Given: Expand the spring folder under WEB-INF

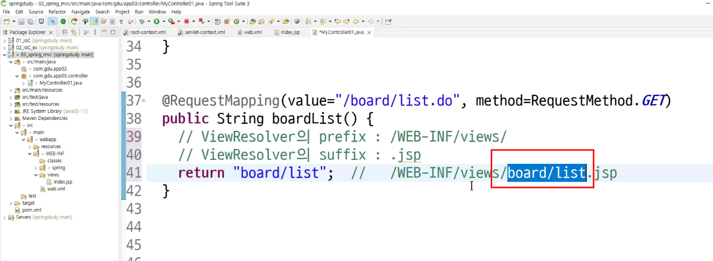Looking at the screenshot, I should click(x=35, y=168).
